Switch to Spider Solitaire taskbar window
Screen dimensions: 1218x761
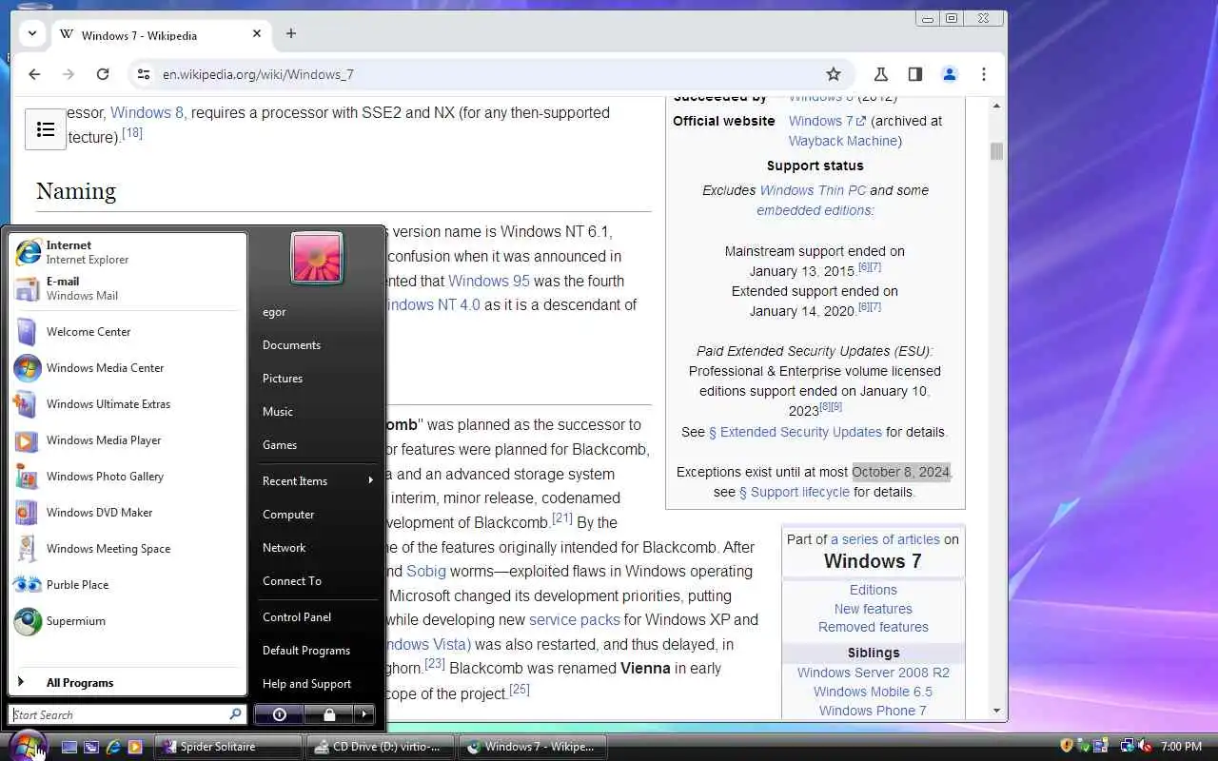[x=228, y=747]
